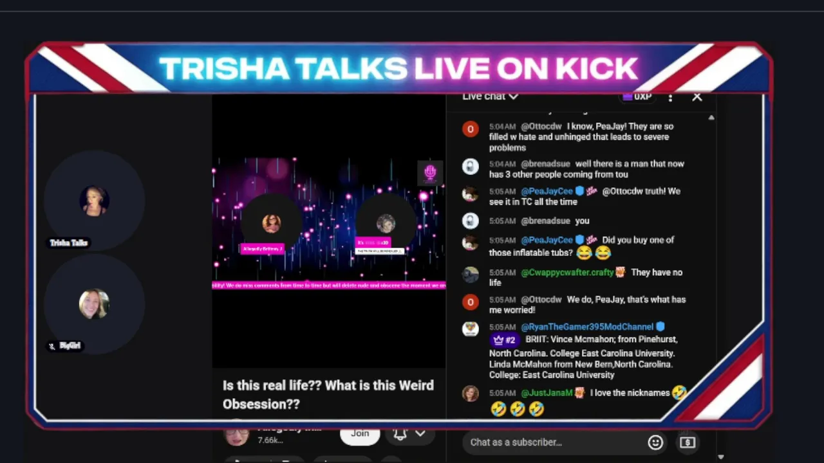Screen dimensions: 824x463
Task: Click brenadsue avatar beside 'well there is a man' message
Action: point(471,167)
